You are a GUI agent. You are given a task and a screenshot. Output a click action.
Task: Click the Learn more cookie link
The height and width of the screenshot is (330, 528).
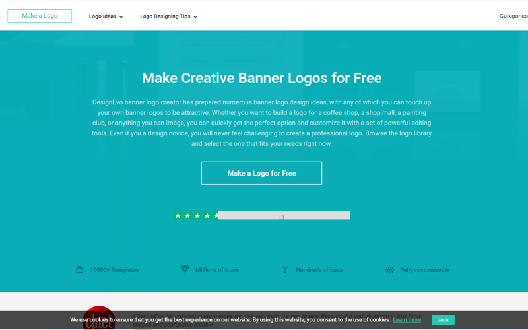point(407,320)
